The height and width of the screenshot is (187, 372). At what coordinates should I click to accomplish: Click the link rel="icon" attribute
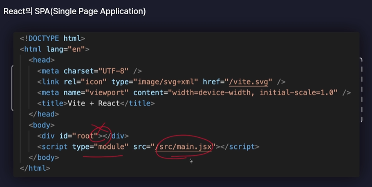coord(85,82)
